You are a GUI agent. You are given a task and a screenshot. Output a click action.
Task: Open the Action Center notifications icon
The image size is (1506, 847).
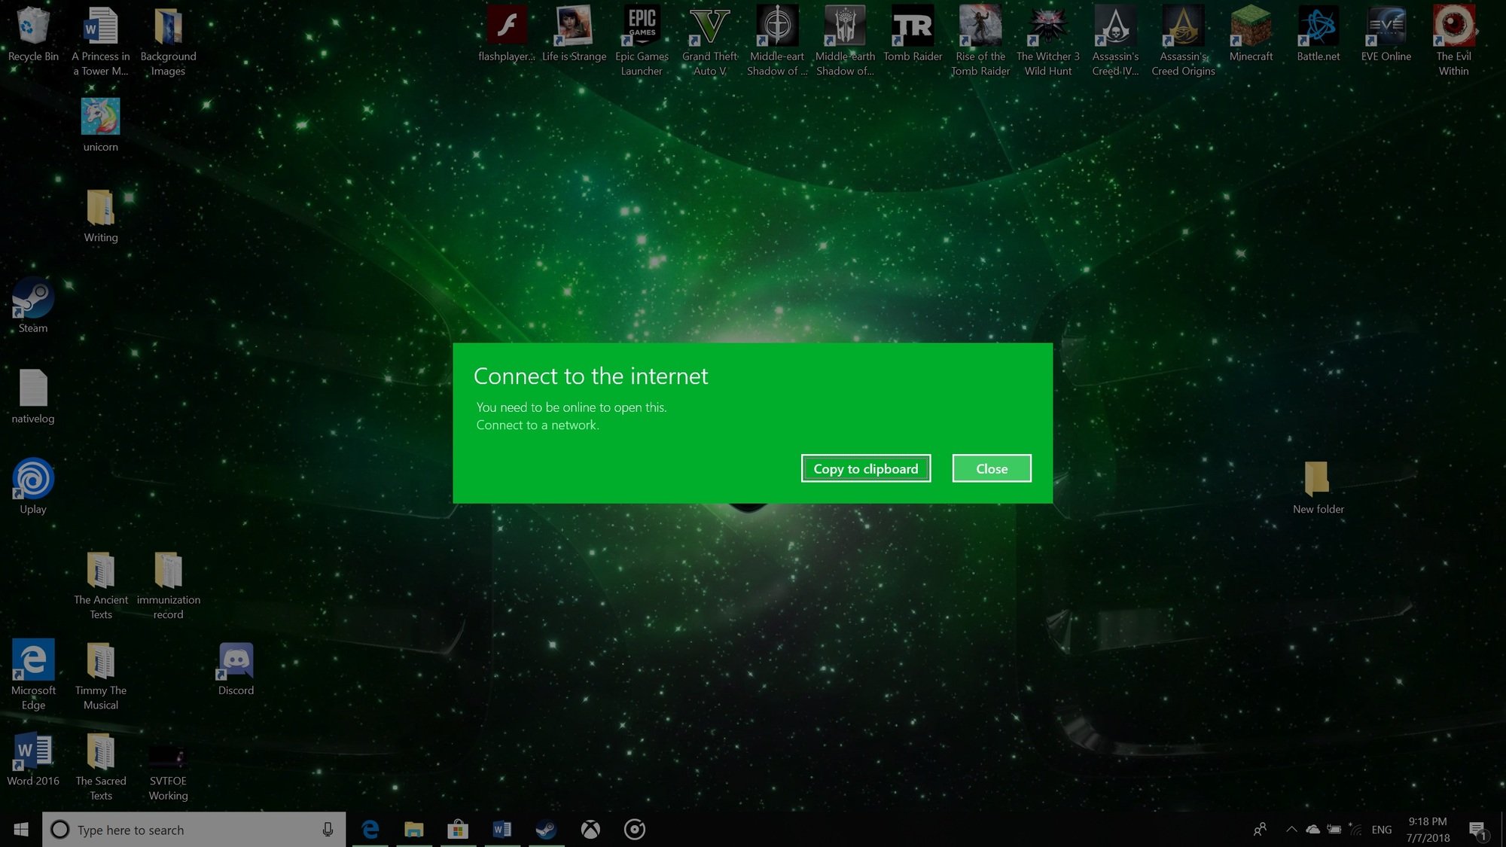coord(1478,829)
